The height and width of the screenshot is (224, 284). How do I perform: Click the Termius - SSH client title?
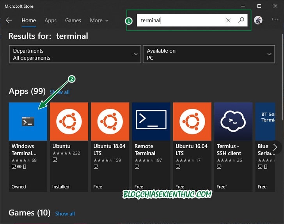click(x=229, y=150)
